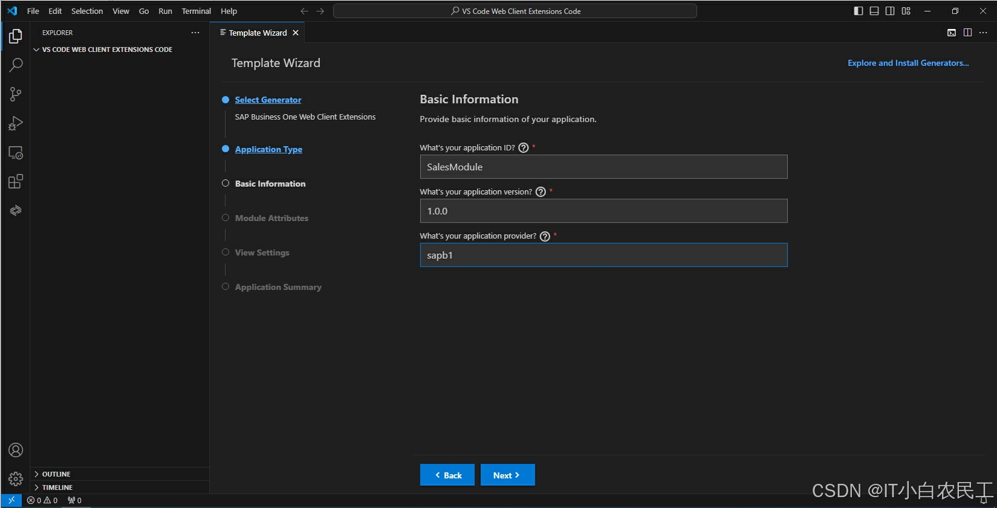Go back with the navigation arrow

[304, 11]
